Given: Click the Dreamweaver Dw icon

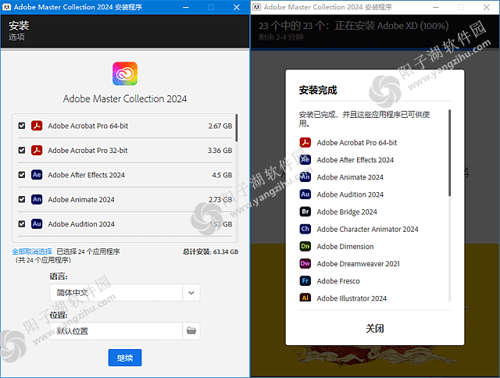Looking at the screenshot, I should coord(305,263).
